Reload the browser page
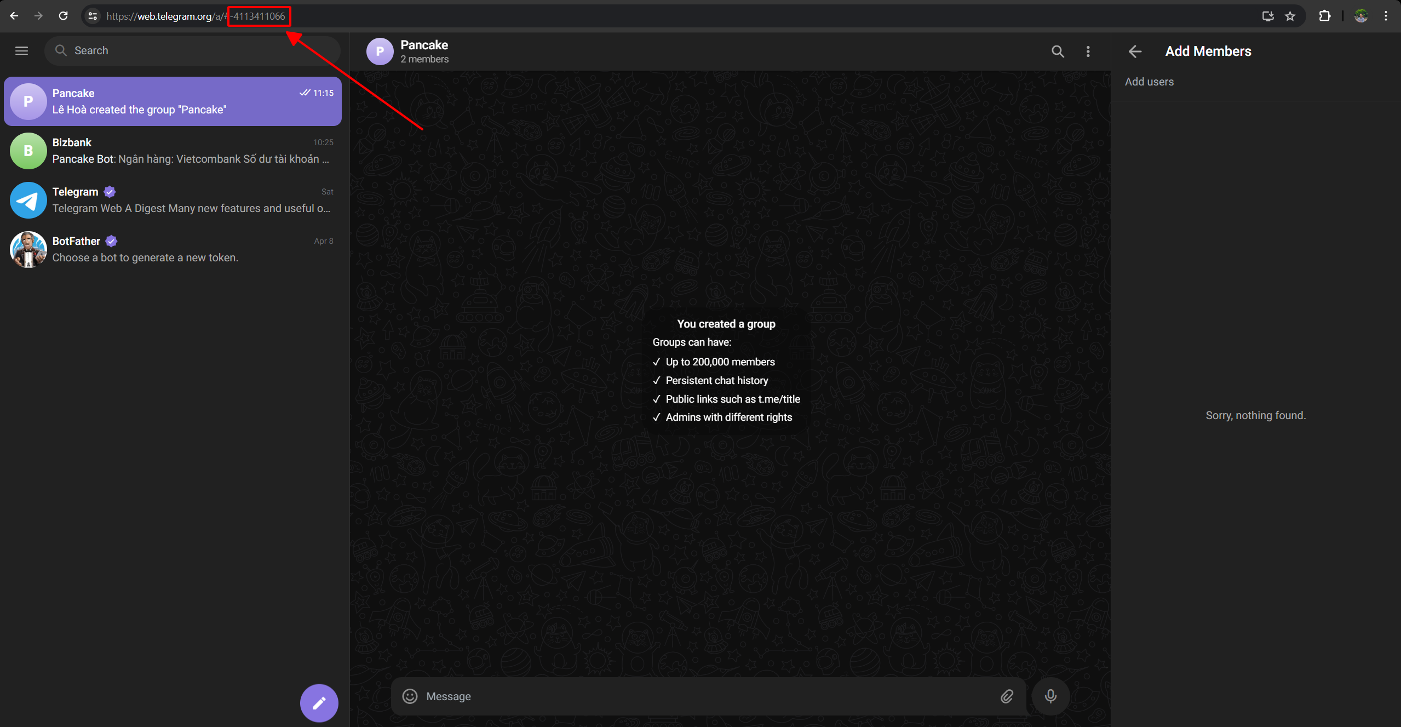Screen dimensions: 1401x727 pyautogui.click(x=64, y=16)
